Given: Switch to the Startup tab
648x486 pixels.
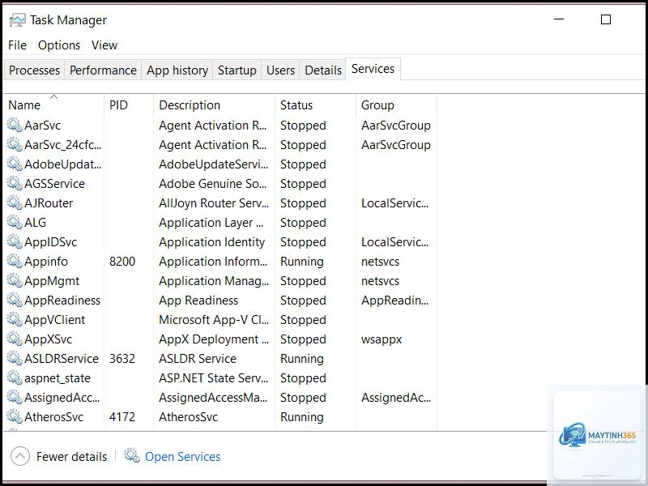Looking at the screenshot, I should [x=237, y=70].
